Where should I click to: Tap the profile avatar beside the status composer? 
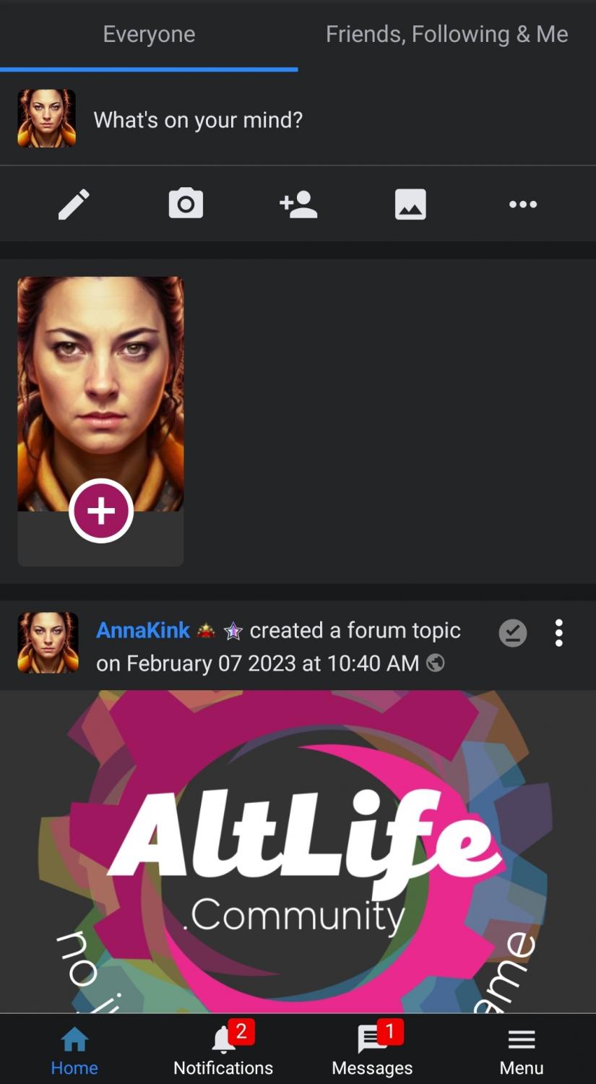tap(47, 119)
